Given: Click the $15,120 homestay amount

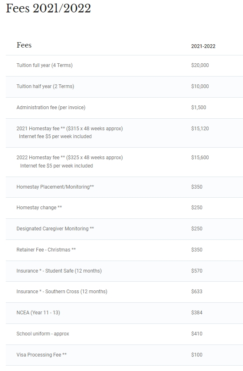Looking at the screenshot, I should pyautogui.click(x=200, y=129).
